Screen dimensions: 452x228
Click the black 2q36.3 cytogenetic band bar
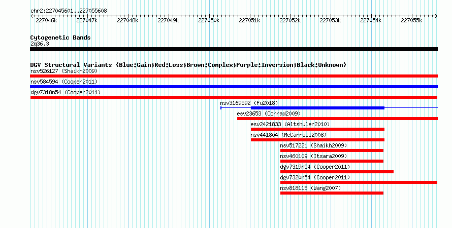(234, 49)
